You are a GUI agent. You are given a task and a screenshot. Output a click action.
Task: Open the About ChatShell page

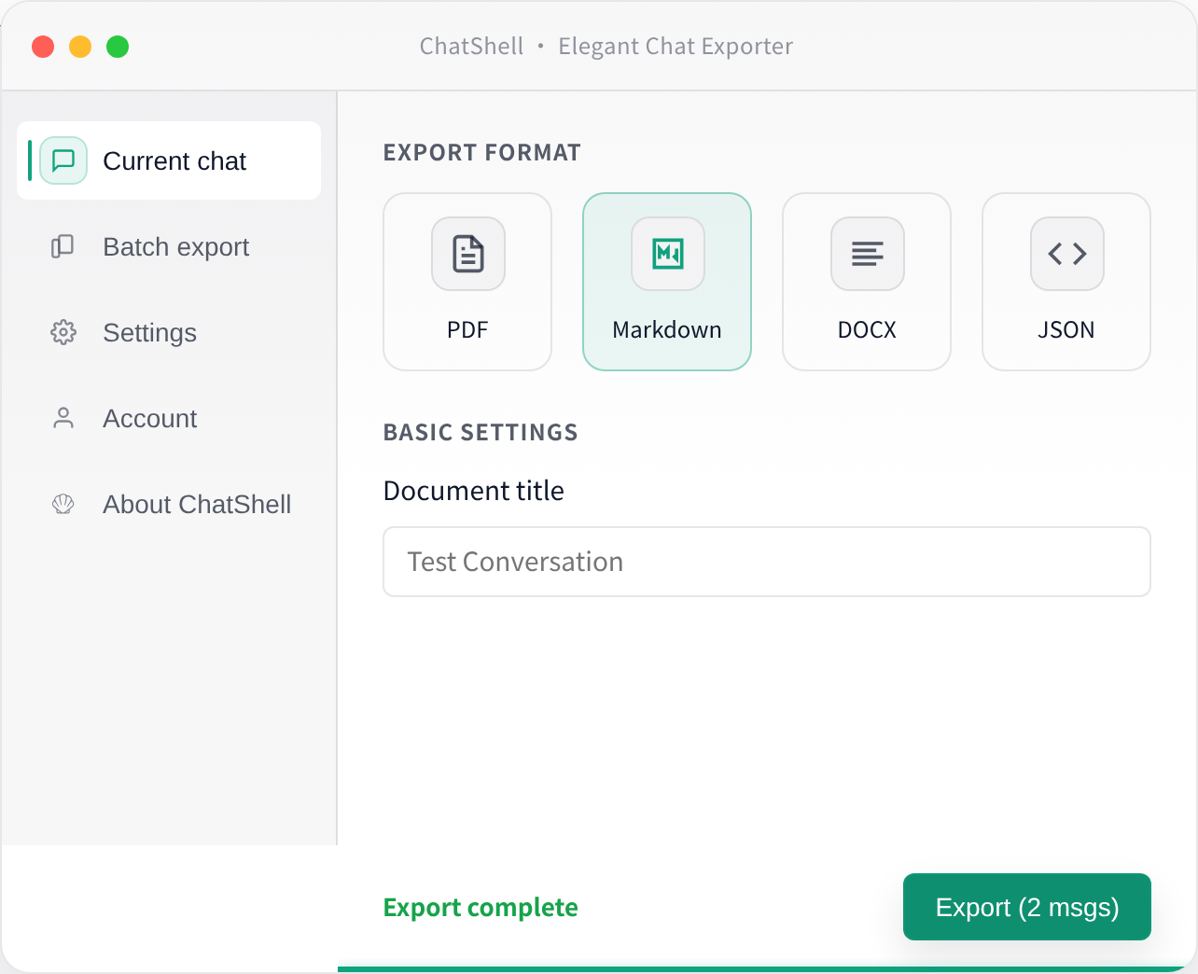point(196,504)
